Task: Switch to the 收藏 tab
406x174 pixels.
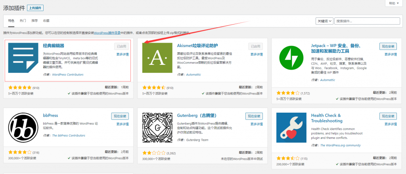Action: 46,21
